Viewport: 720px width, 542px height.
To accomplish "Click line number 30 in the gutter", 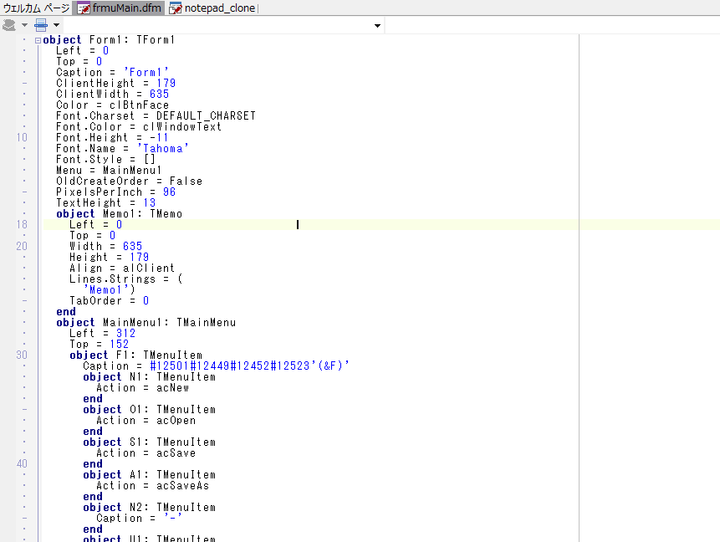I will coord(22,355).
